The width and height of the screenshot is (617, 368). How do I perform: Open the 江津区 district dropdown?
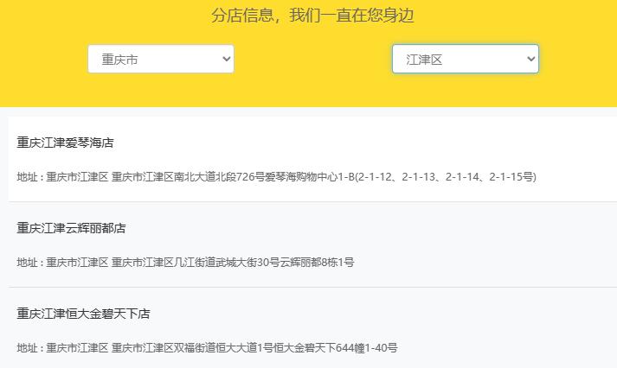pos(465,59)
